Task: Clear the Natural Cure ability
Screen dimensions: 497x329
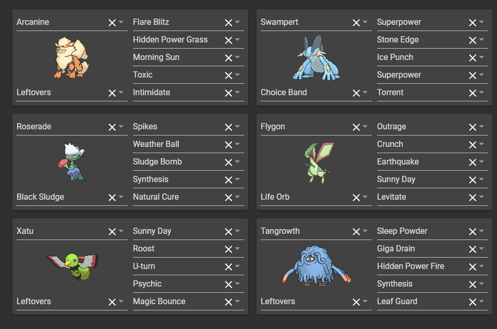Action: (228, 198)
